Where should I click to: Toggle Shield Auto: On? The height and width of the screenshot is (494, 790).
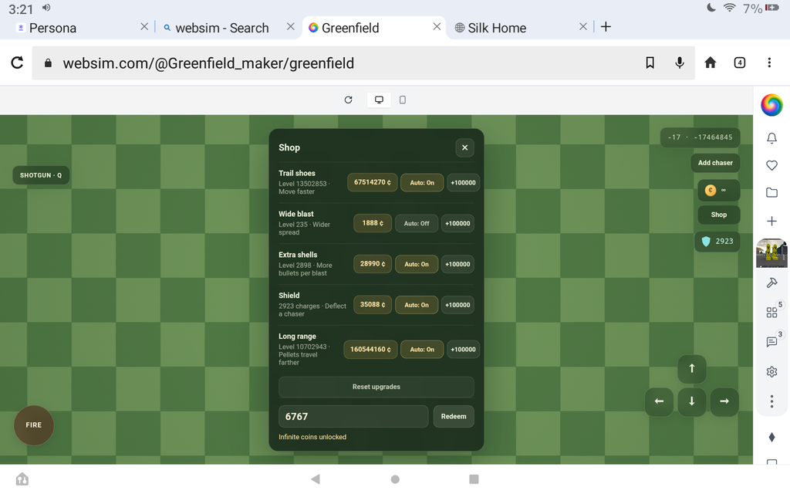[x=416, y=305]
